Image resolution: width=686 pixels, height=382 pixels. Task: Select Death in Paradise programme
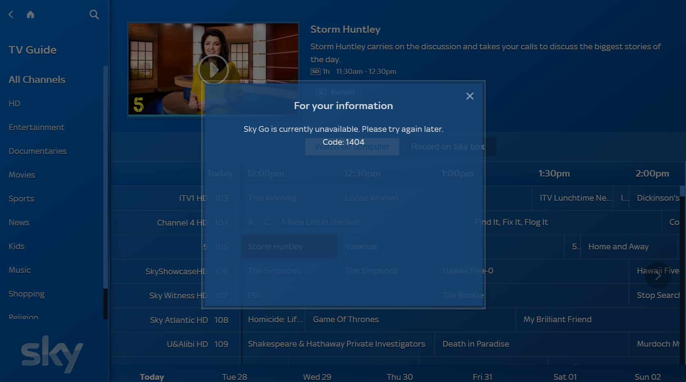click(x=532, y=344)
